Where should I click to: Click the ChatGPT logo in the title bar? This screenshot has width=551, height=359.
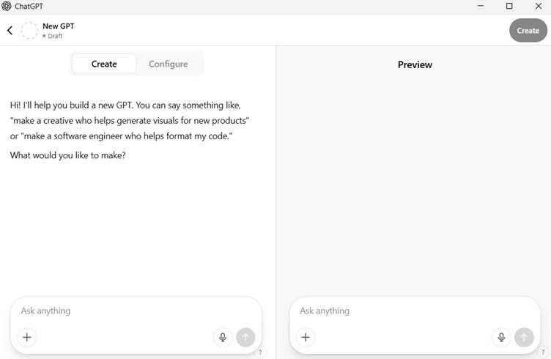point(7,7)
